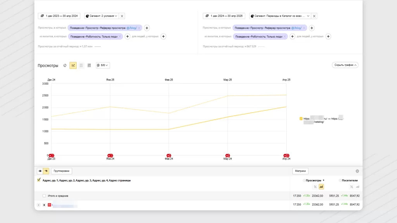Switch to the line chart view

[73, 65]
